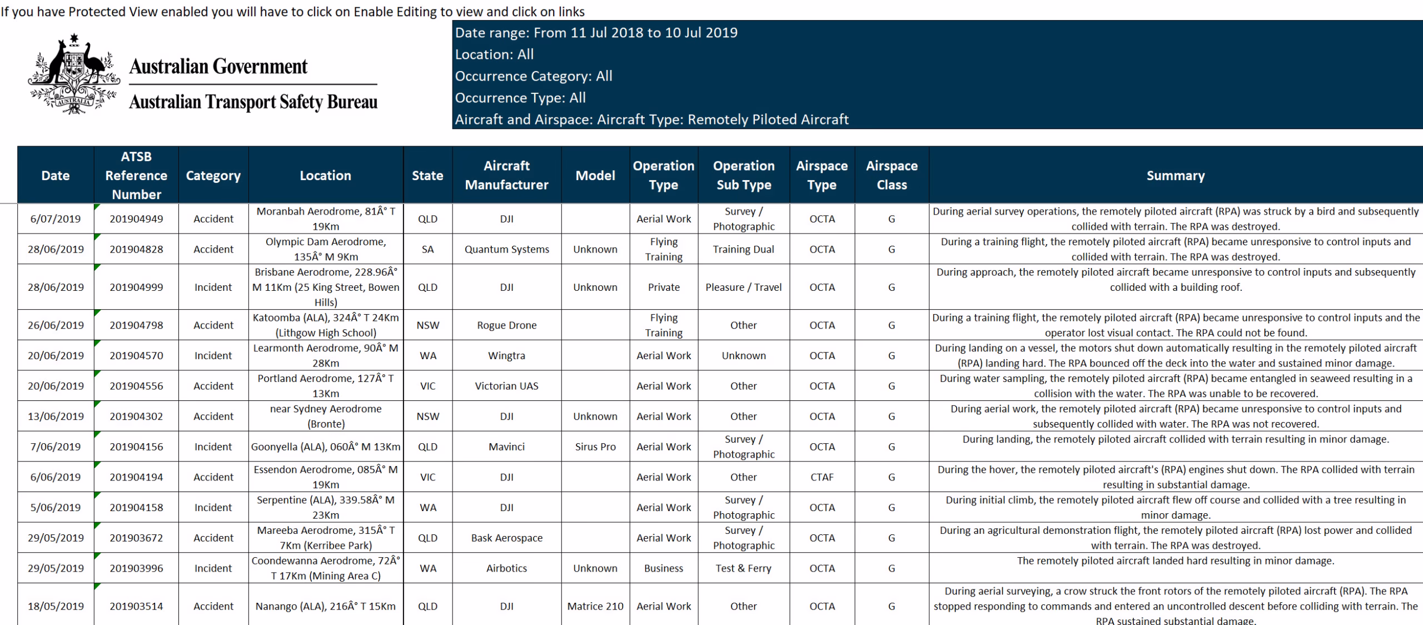The image size is (1423, 625).
Task: Select the State column header
Action: pyautogui.click(x=427, y=175)
